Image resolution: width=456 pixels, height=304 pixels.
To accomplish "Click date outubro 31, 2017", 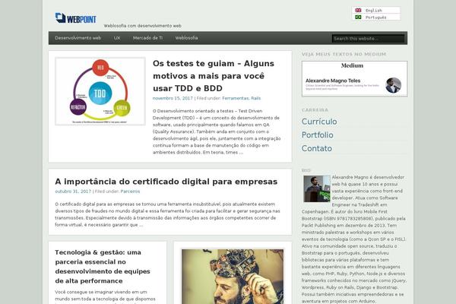I will click(x=73, y=192).
